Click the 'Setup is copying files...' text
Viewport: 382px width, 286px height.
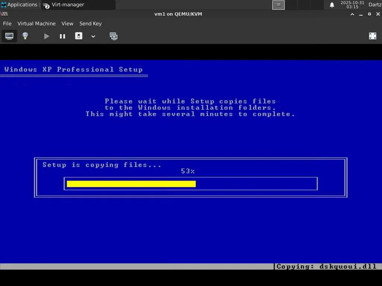pyautogui.click(x=102, y=165)
